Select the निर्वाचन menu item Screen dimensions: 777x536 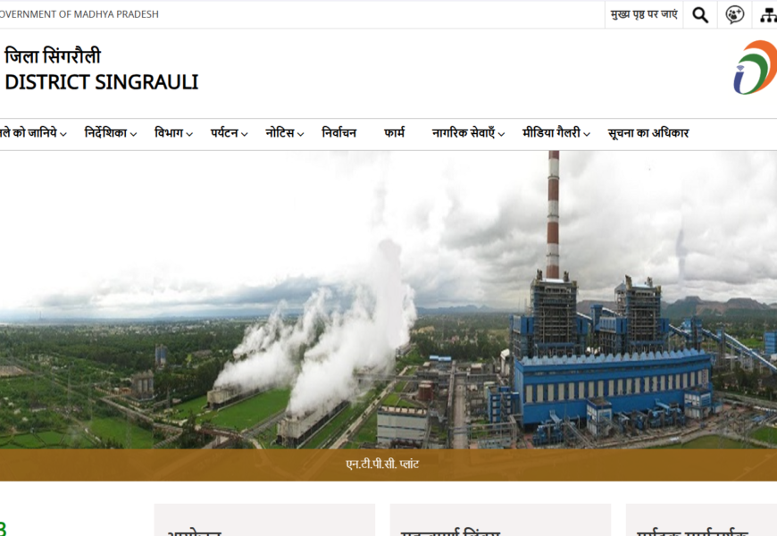(x=339, y=133)
